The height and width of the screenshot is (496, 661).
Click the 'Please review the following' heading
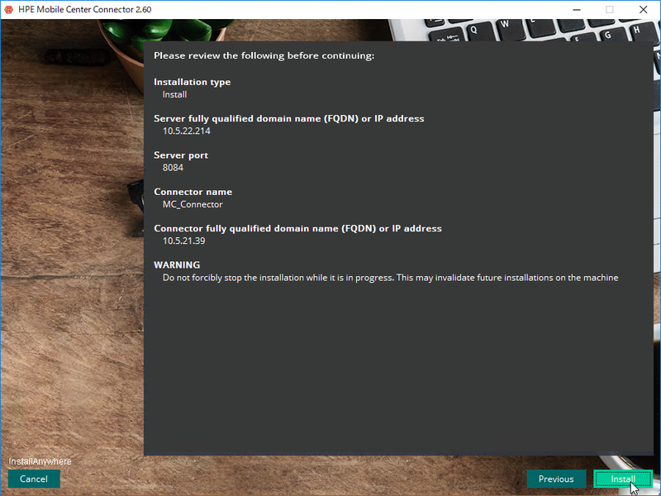pyautogui.click(x=264, y=55)
